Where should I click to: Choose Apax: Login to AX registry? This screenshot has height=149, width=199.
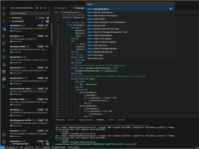click(x=130, y=38)
